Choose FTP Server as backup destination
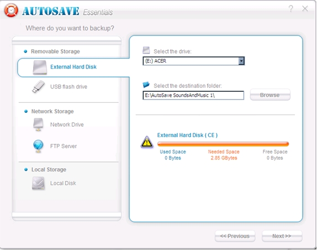The image size is (317, 250). pyautogui.click(x=64, y=146)
